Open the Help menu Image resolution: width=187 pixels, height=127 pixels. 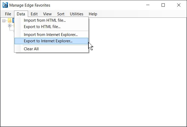[x=93, y=14]
